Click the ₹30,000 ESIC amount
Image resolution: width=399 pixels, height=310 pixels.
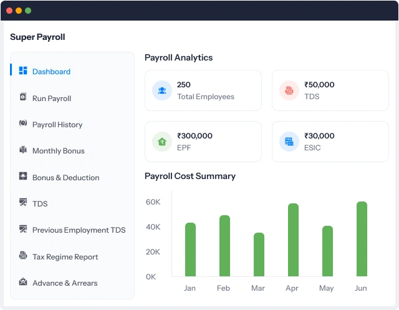pos(319,135)
